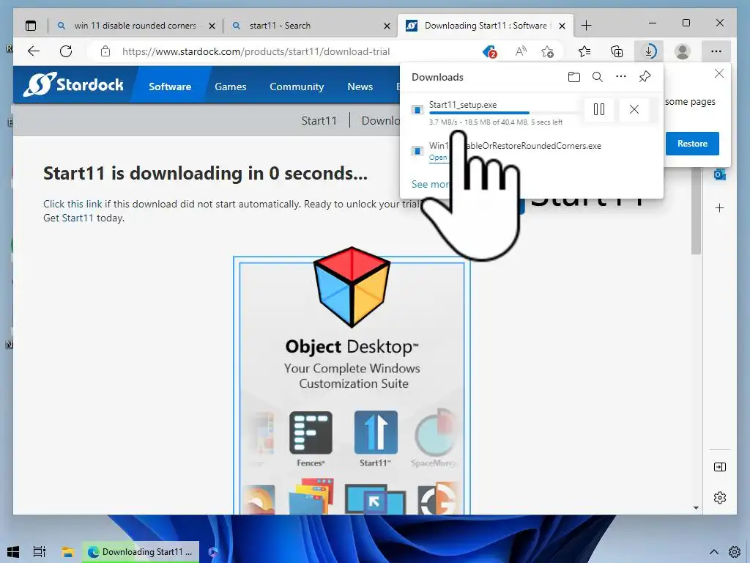Add a site to the Edge sidebar
This screenshot has height=563, width=750.
[x=719, y=207]
